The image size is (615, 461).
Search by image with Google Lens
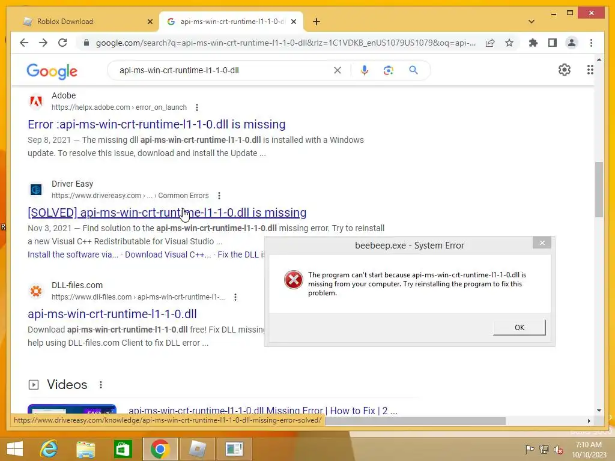click(389, 70)
